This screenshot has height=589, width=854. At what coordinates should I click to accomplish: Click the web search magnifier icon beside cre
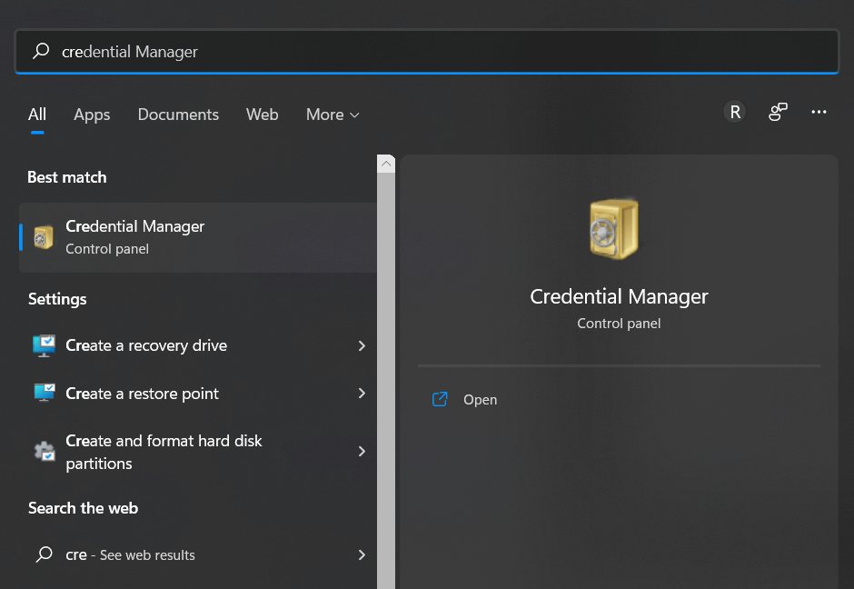(x=45, y=554)
